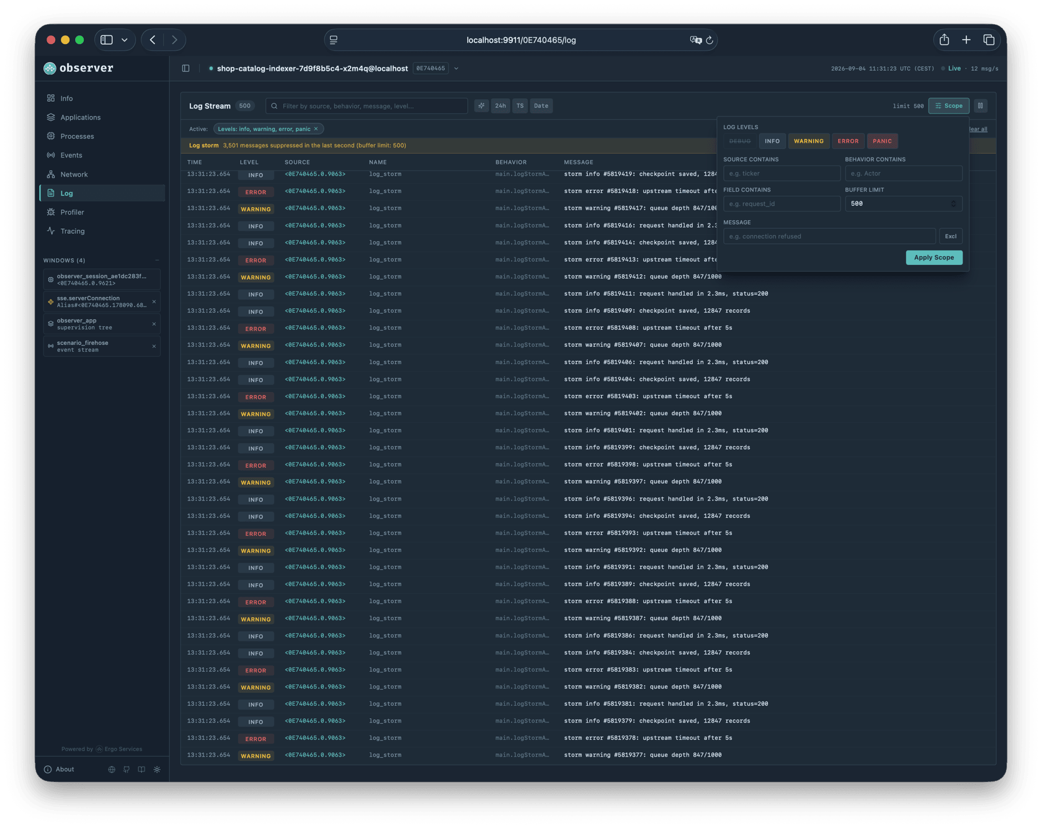Toggle the Date display button
Viewport: 1042px width, 828px height.
541,106
